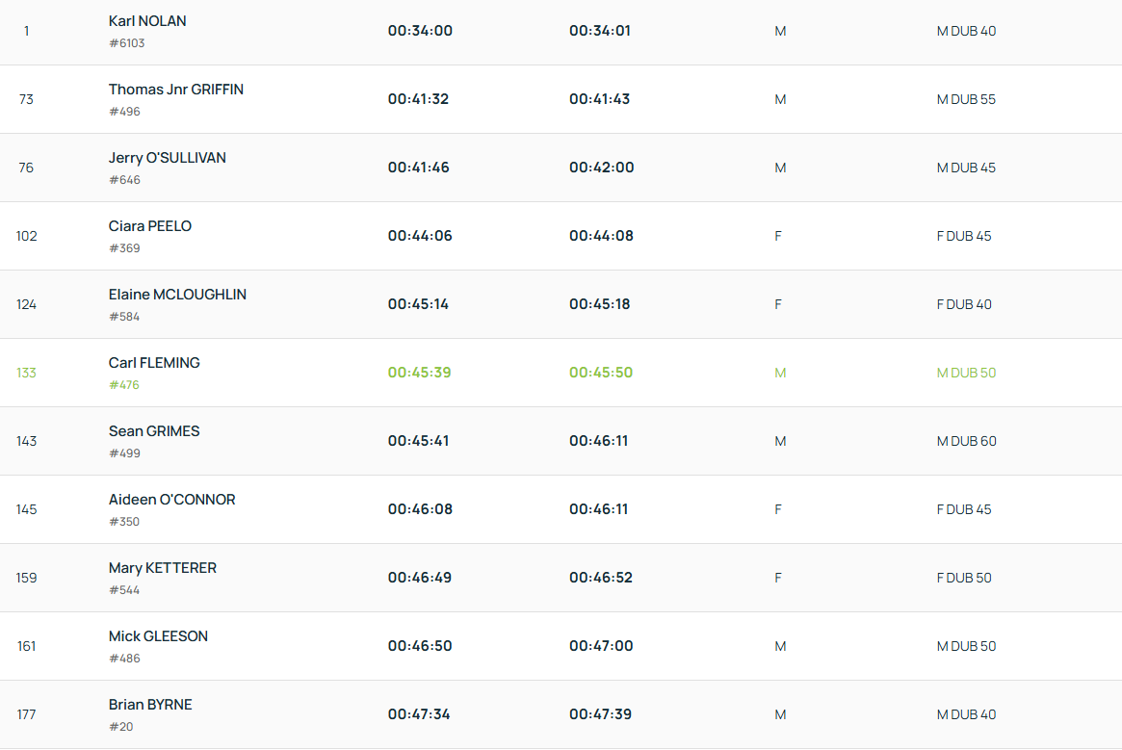The width and height of the screenshot is (1122, 750).
Task: Click the M DUB 55 category
Action: point(966,99)
